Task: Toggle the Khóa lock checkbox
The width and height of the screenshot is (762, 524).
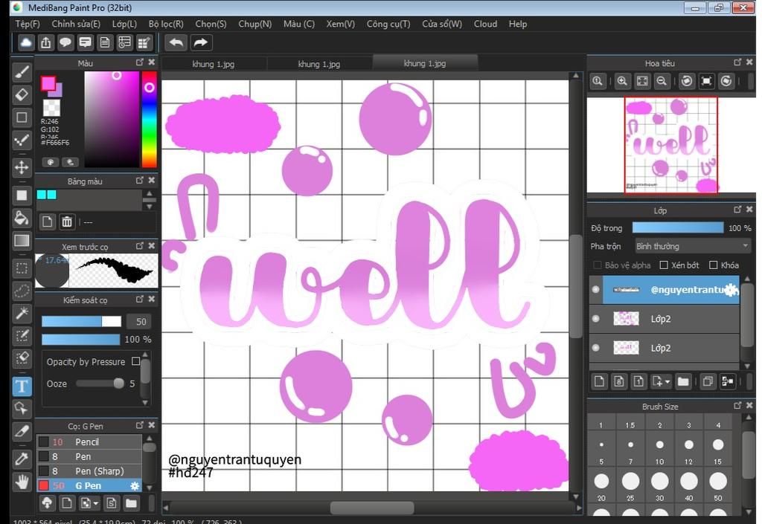Action: pyautogui.click(x=714, y=265)
